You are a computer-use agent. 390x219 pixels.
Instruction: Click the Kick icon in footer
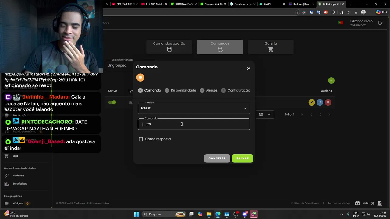[365, 203]
